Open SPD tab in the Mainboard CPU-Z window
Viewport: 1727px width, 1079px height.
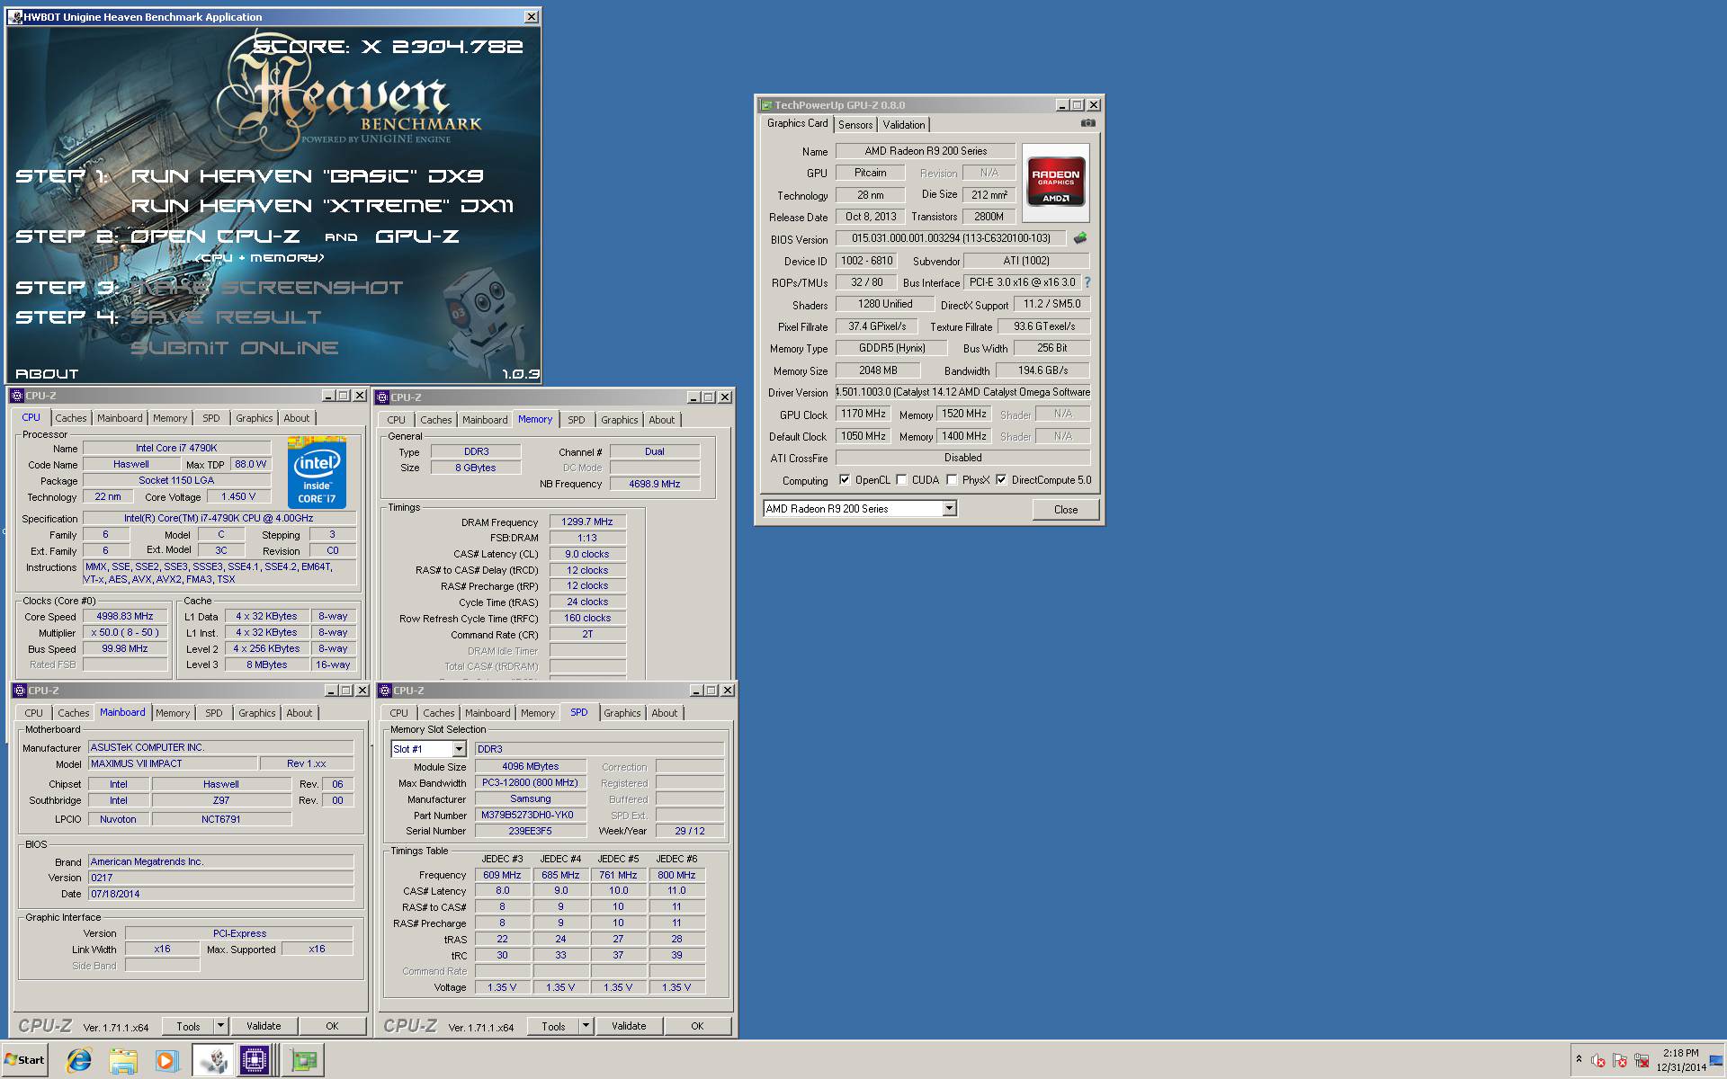point(213,713)
